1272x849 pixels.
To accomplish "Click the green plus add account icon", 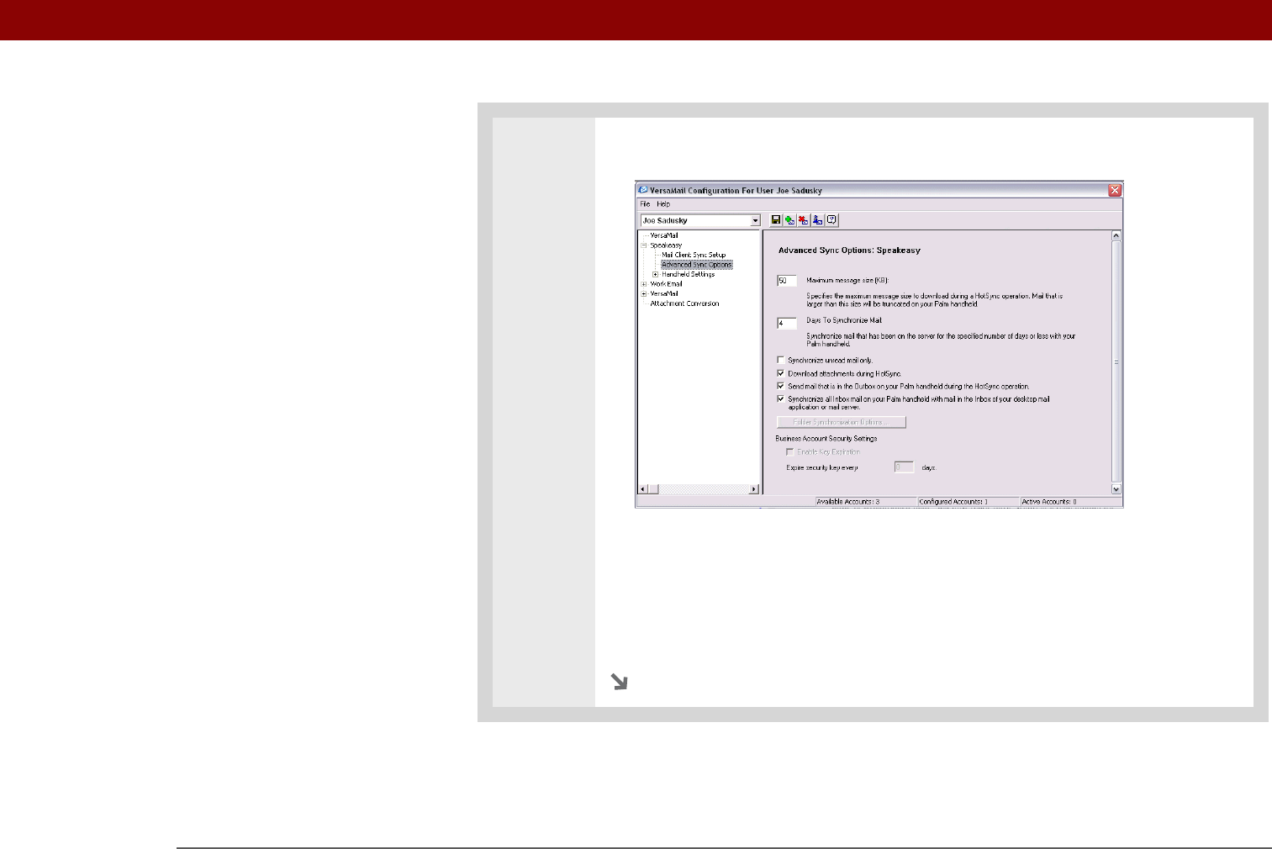I will [789, 220].
